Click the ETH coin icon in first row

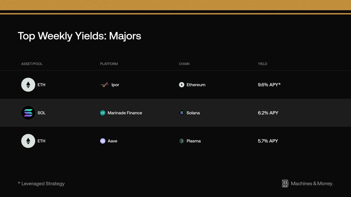click(x=28, y=85)
